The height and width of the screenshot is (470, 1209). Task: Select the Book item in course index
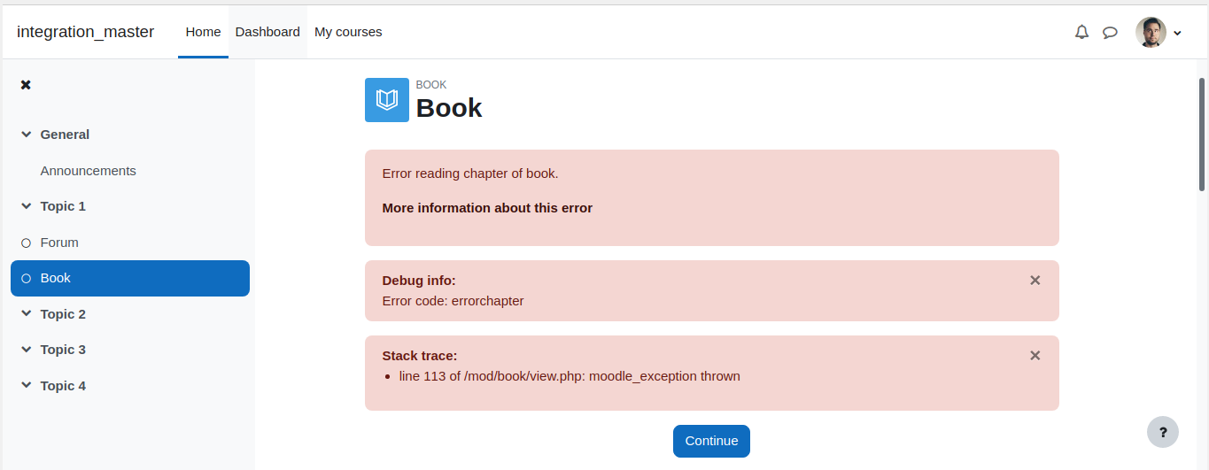[x=130, y=278]
